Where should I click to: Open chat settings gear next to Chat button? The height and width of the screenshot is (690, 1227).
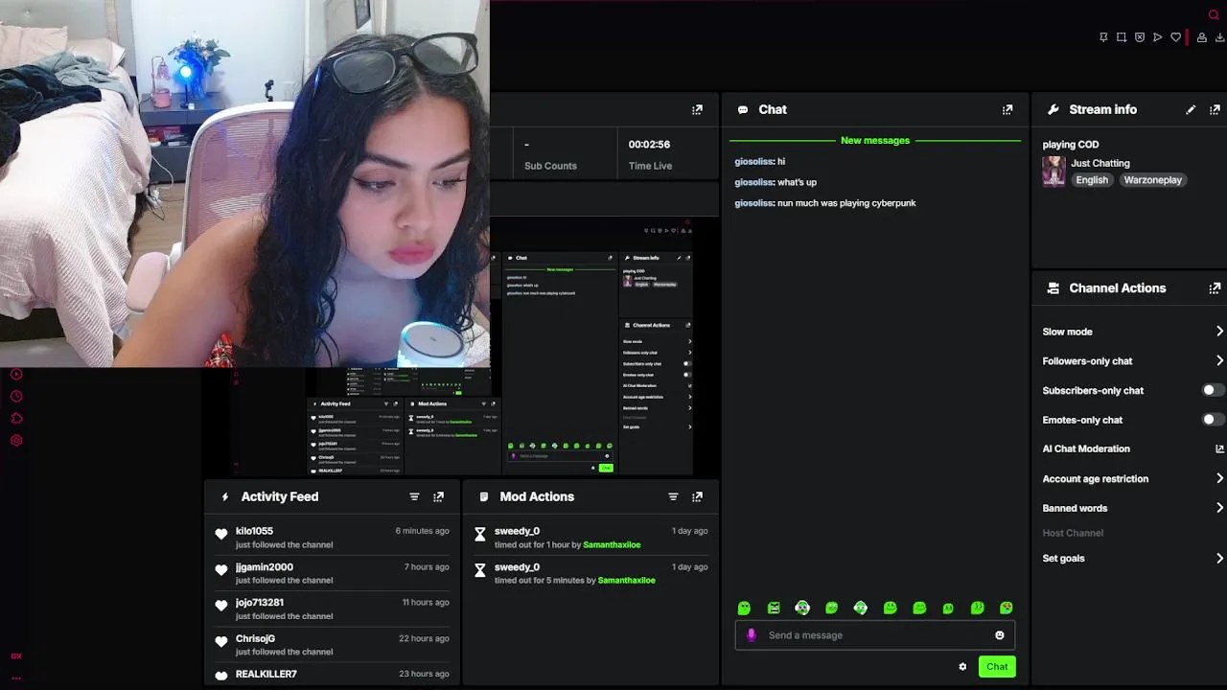pyautogui.click(x=962, y=667)
